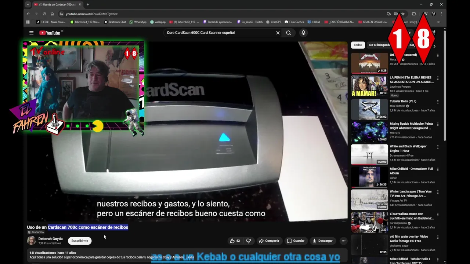Image resolution: width=470 pixels, height=264 pixels.
Task: Open WhatsApp bookmark
Action: tap(138, 22)
